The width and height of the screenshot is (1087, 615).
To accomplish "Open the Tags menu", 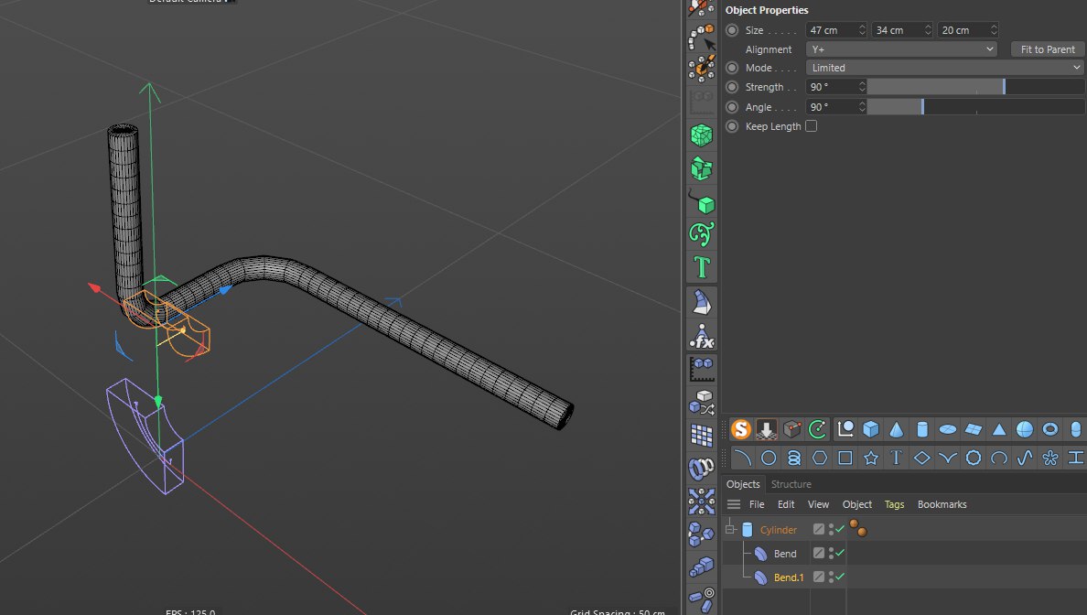I will coord(894,505).
